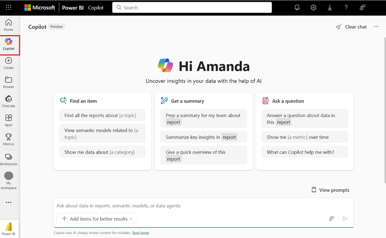Click the Ask about data input field

[x=203, y=206]
